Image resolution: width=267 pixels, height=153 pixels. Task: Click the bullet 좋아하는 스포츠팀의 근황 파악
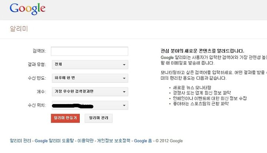[x=201, y=103]
